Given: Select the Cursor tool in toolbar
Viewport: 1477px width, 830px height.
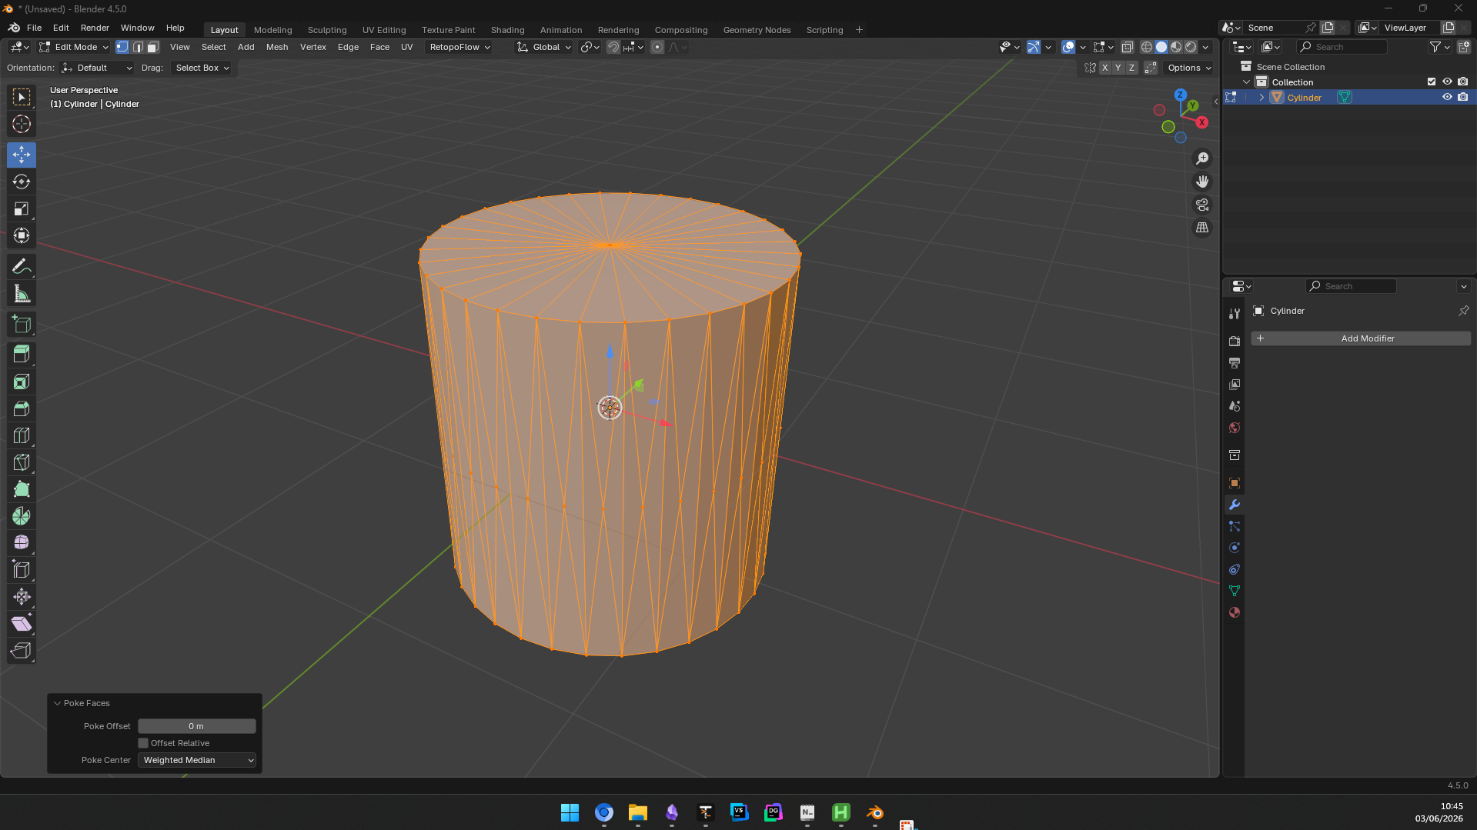Looking at the screenshot, I should point(22,124).
